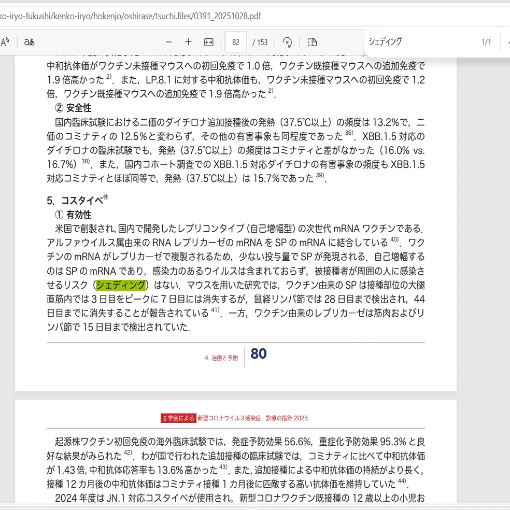Click citation superscript 39)
This screenshot has height=510, width=510.
320,175
